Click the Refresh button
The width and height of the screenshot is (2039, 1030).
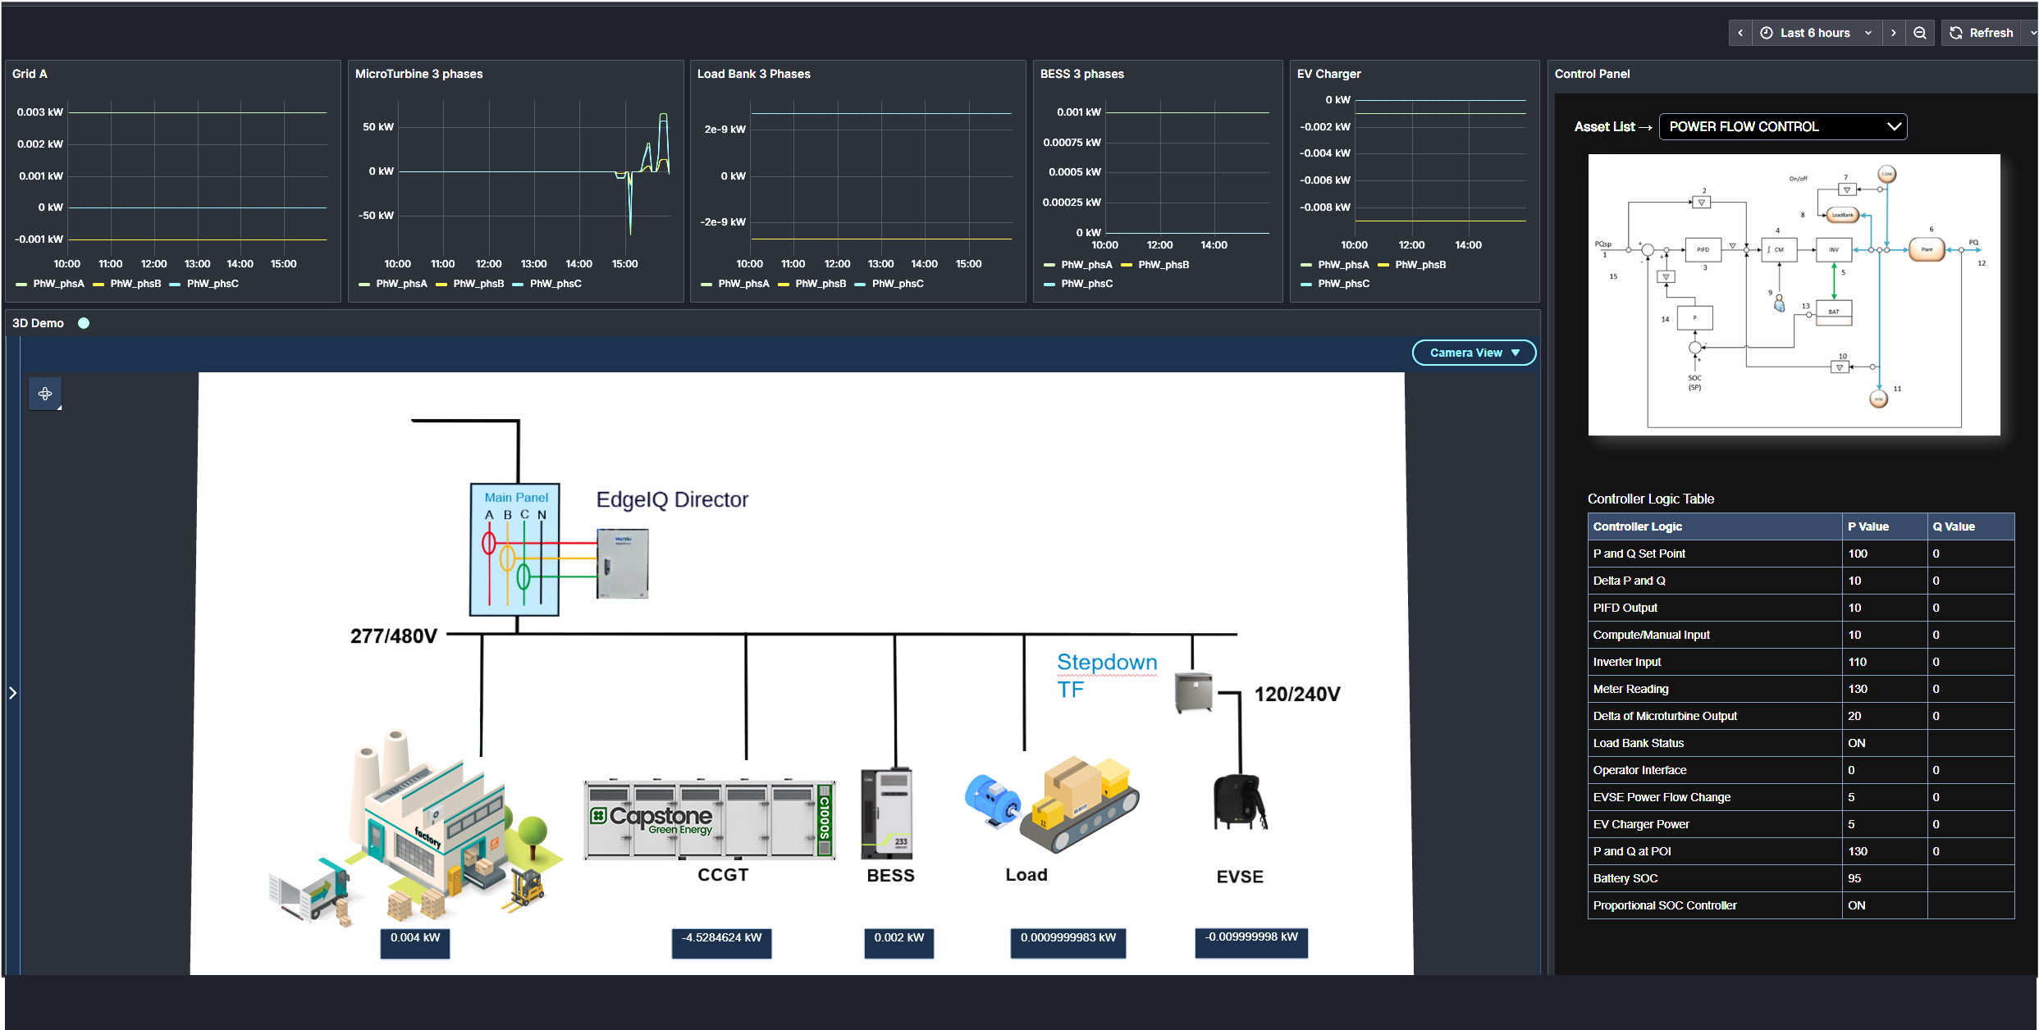pyautogui.click(x=1982, y=33)
